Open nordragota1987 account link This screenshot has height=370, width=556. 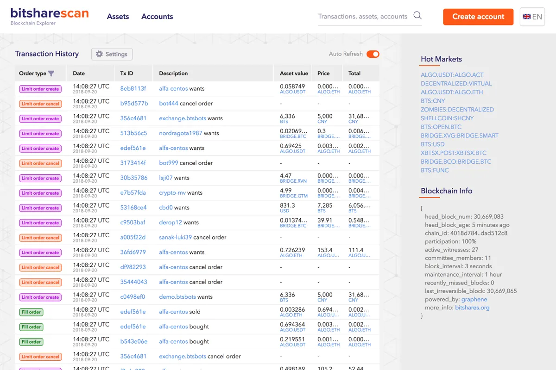[x=181, y=133]
